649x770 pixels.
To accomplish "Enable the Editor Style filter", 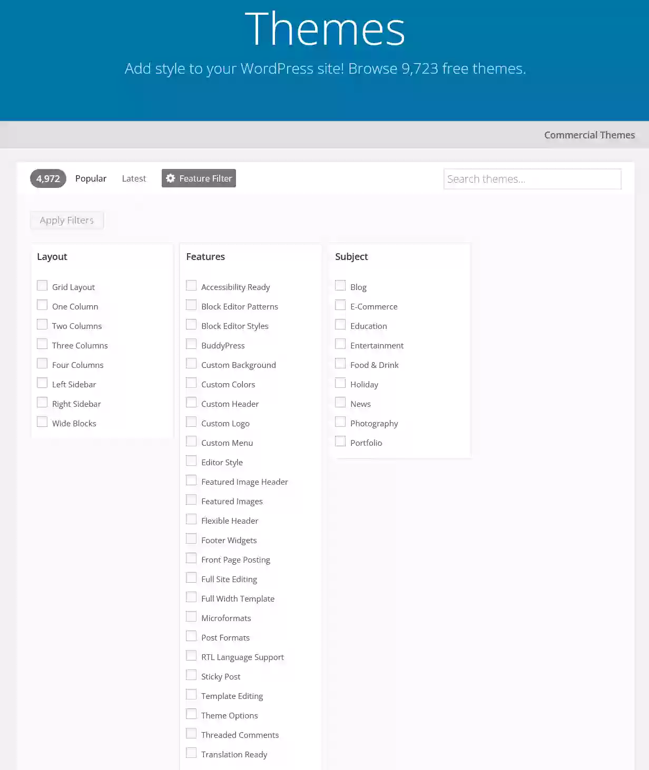I will 191,461.
